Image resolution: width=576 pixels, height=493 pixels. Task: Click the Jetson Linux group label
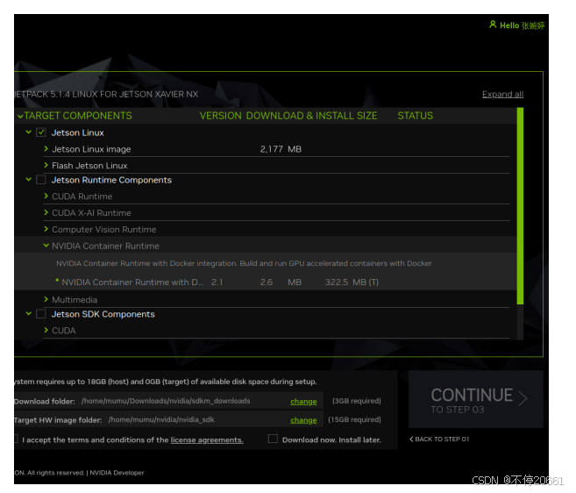tap(77, 132)
